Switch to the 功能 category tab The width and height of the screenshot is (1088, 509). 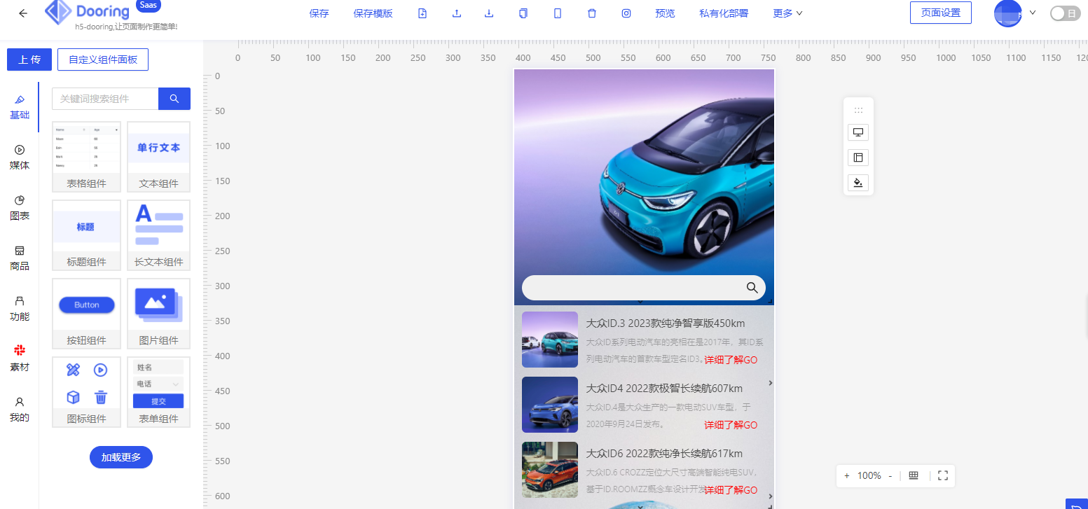coord(20,309)
